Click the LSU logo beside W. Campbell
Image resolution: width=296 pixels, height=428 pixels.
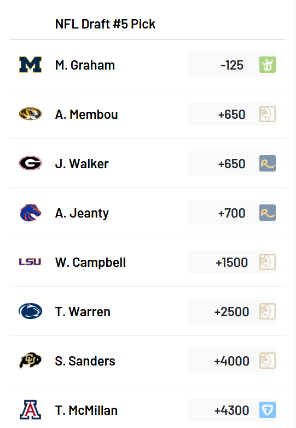(x=30, y=262)
